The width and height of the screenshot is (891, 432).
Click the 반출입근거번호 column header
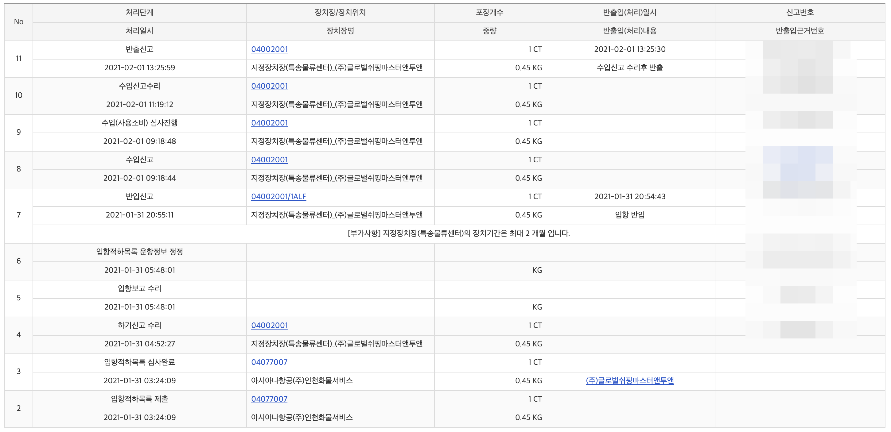800,31
